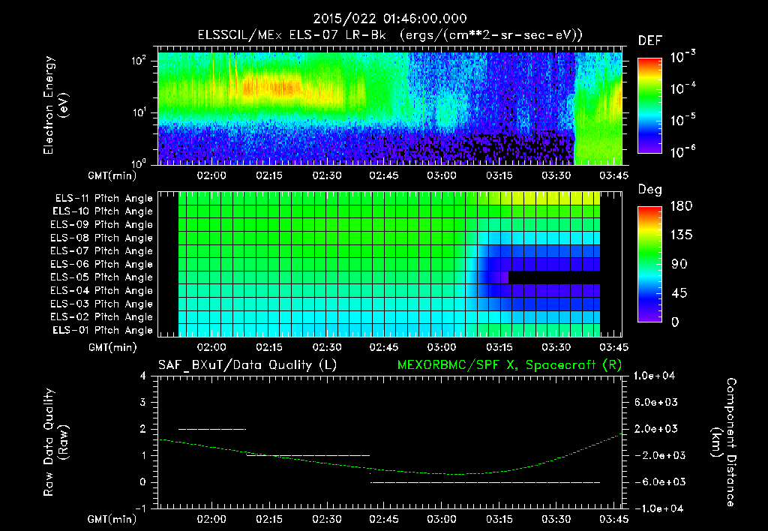Click the 03:45 tick under the spectrogram
The height and width of the screenshot is (531, 768).
(x=613, y=175)
